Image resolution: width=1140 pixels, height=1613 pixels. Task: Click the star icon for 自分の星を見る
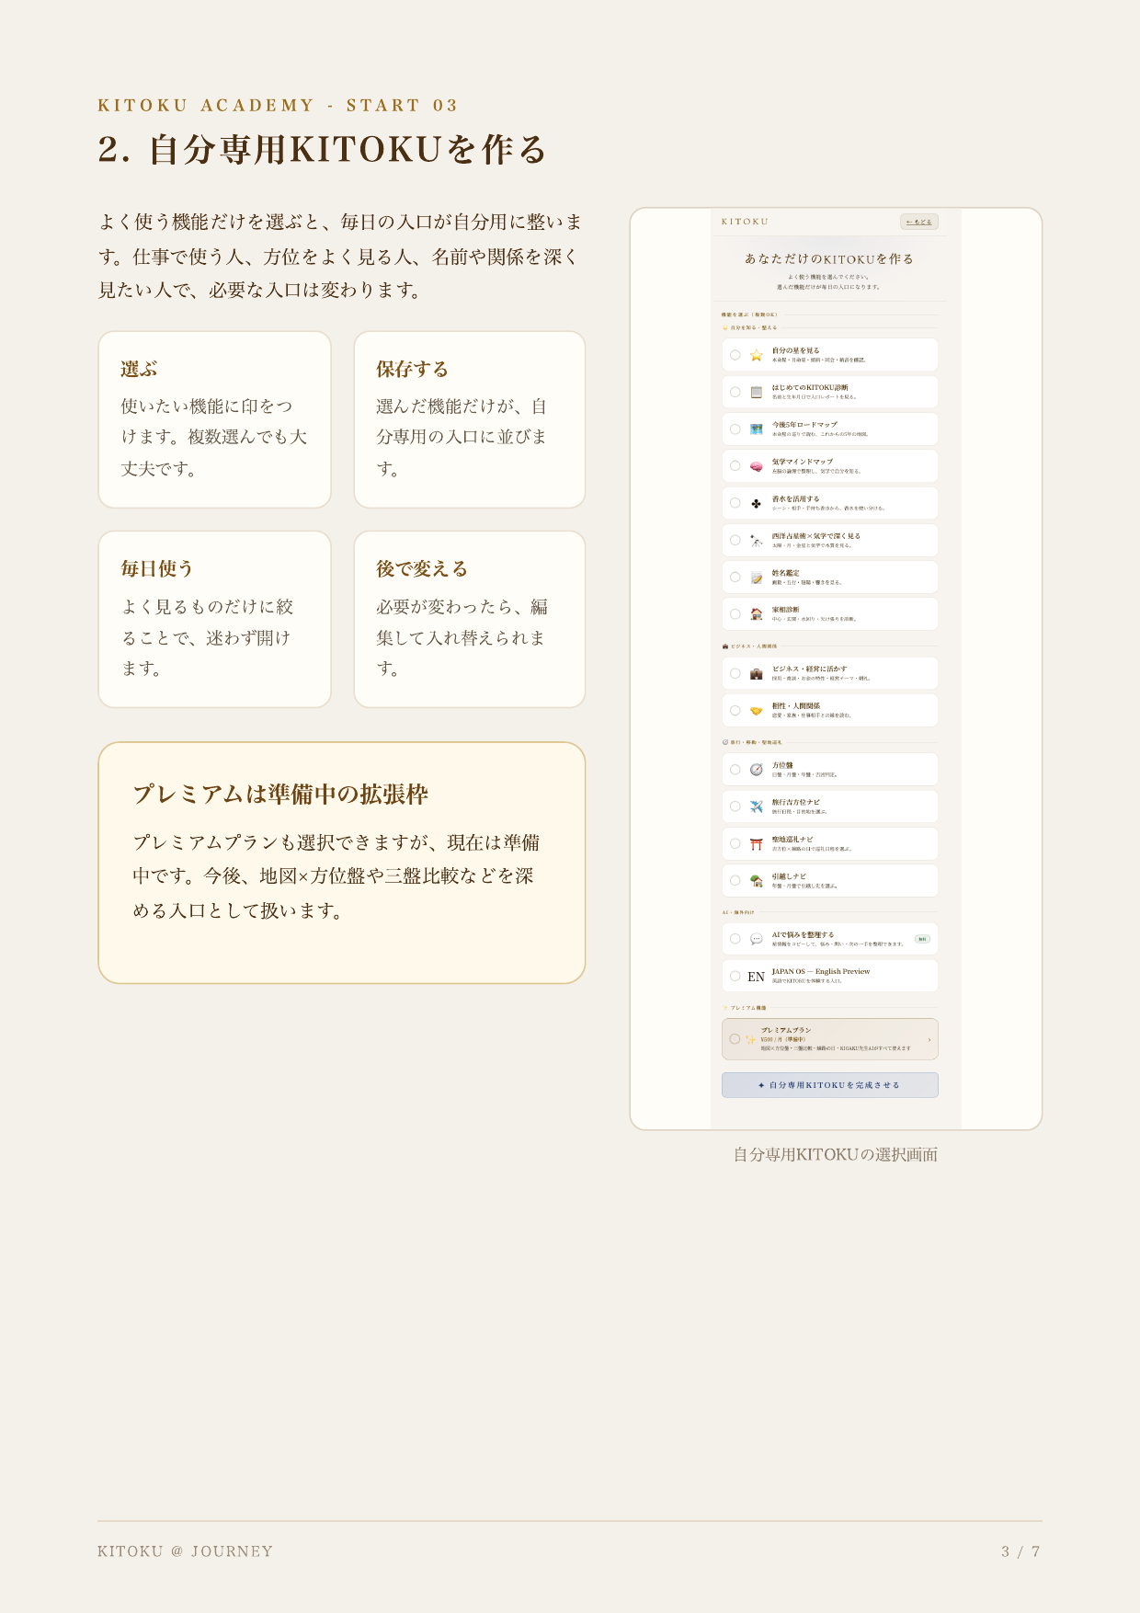click(x=756, y=355)
